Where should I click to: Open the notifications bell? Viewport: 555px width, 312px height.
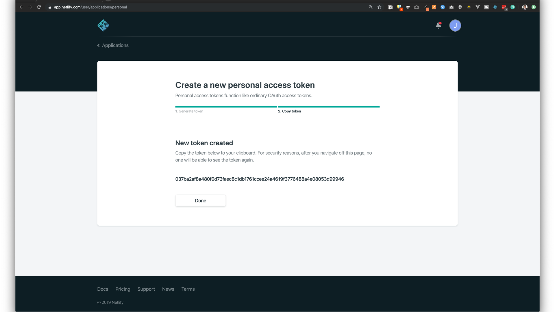coord(439,25)
